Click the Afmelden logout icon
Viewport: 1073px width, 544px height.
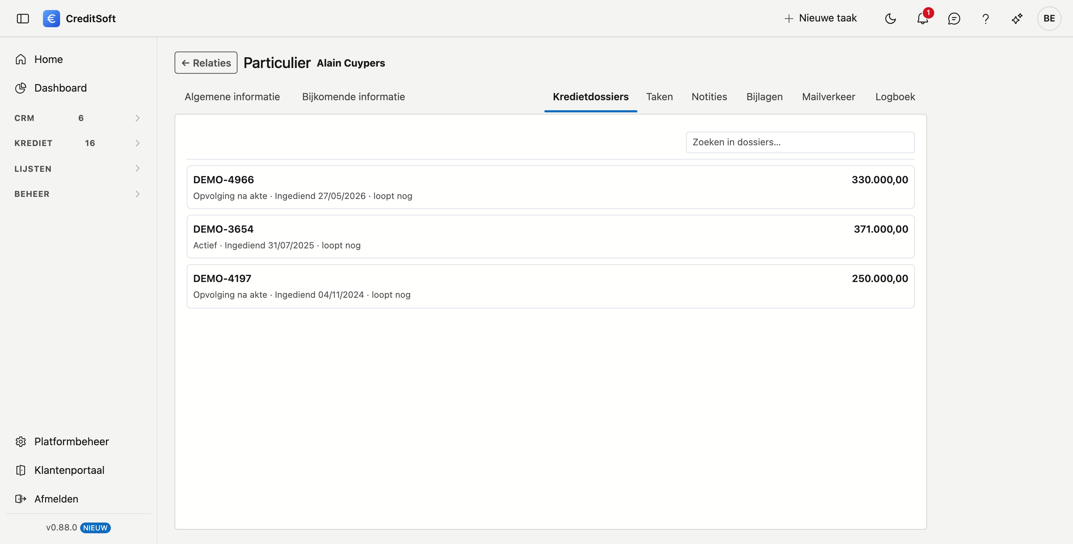click(21, 499)
